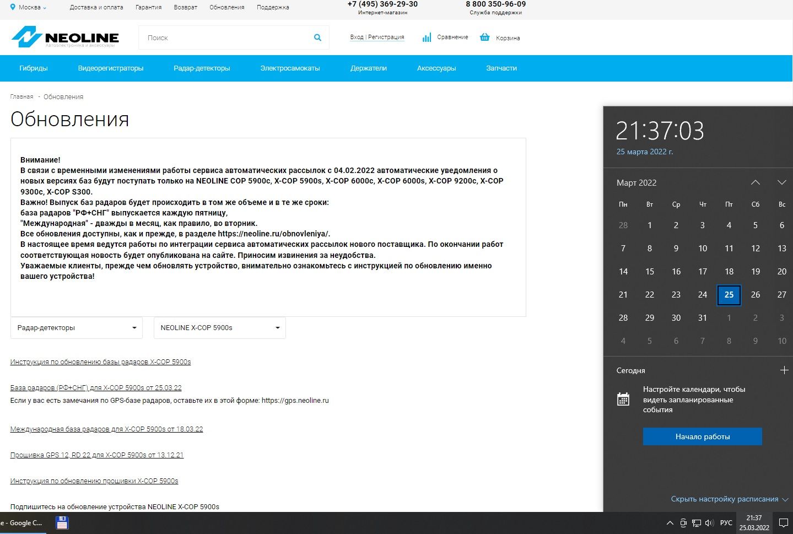The width and height of the screenshot is (793, 534).
Task: Select March 8 in calendar
Action: pyautogui.click(x=650, y=249)
